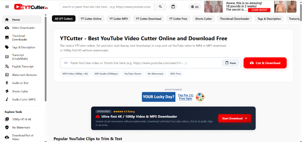Click the No Watermark chip
The image size is (302, 142).
coord(155,74)
